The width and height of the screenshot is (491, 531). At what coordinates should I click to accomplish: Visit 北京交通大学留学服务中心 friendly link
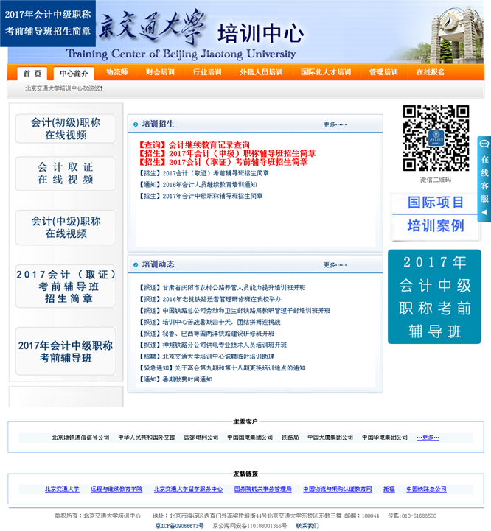pyautogui.click(x=188, y=489)
